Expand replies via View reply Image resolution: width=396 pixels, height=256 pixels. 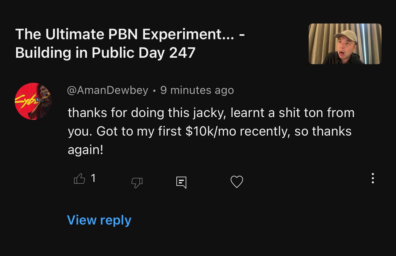[99, 220]
